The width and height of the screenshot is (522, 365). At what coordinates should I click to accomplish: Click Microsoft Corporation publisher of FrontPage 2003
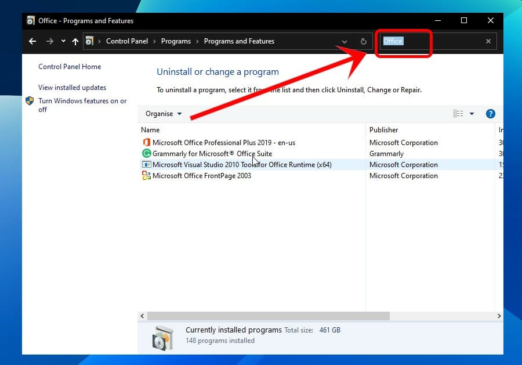point(404,175)
